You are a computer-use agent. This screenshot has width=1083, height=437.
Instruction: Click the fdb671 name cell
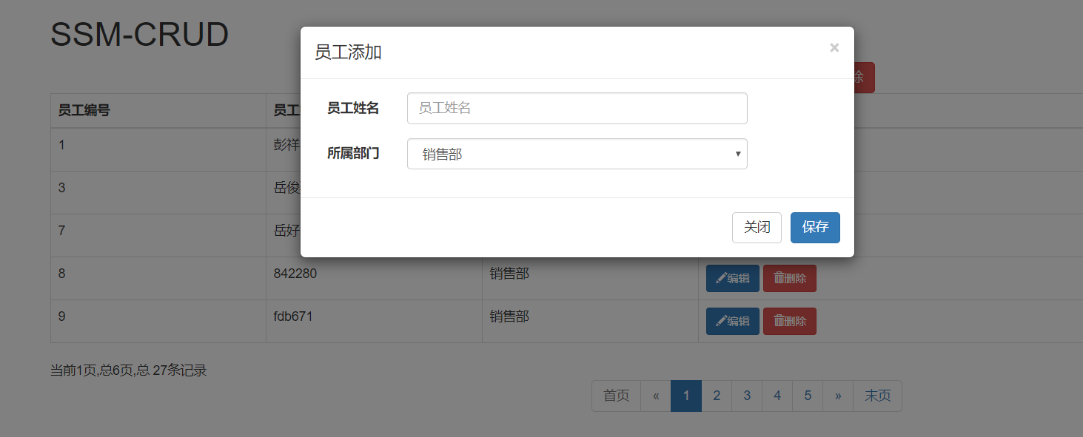coord(374,322)
